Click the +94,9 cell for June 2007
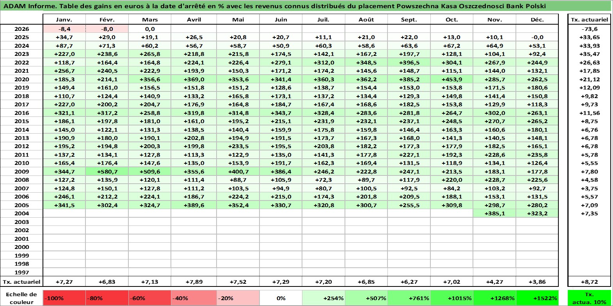Screen dimensions: 613x306 coord(281,188)
